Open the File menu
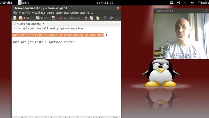Viewport: 209px width, 118px height. pos(15,13)
